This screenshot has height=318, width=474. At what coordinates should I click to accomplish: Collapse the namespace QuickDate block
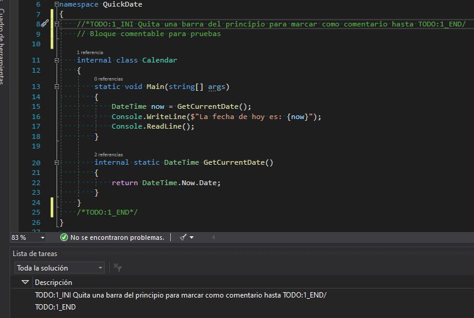(57, 4)
